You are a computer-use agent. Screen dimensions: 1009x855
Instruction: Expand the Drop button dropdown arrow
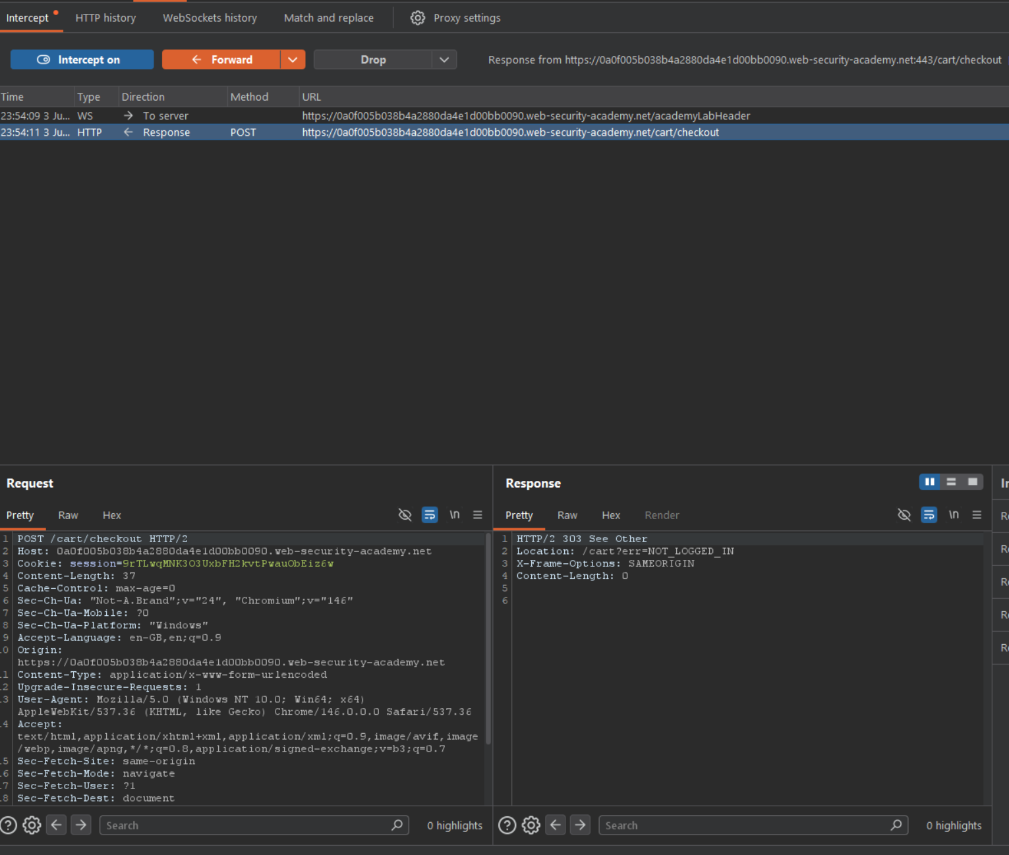(444, 60)
